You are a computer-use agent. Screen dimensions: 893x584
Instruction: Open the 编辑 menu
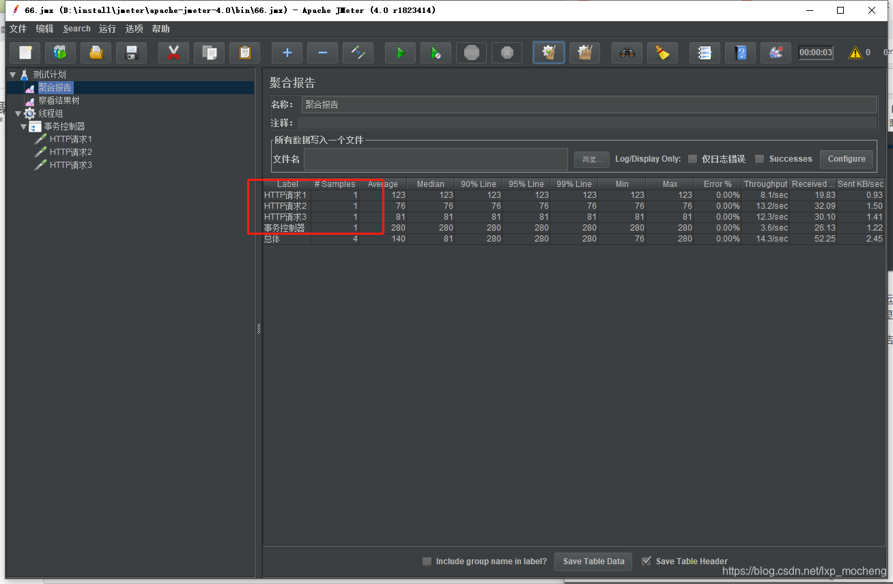tap(44, 29)
